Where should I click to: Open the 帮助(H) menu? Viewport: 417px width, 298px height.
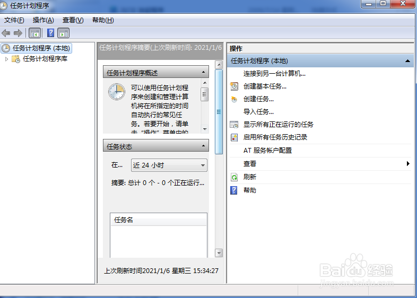point(103,20)
